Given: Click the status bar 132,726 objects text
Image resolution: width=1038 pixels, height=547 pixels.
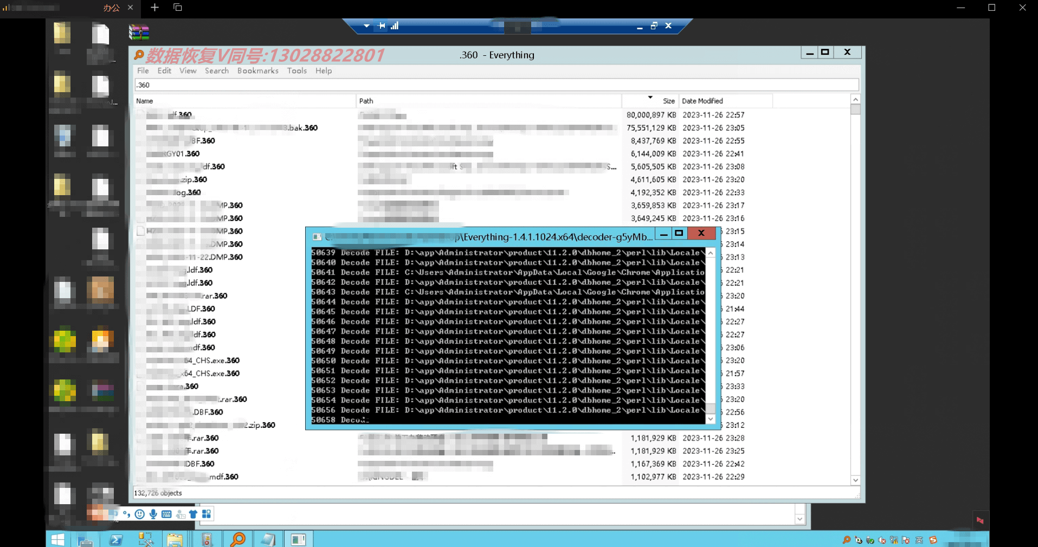Looking at the screenshot, I should click(x=158, y=493).
